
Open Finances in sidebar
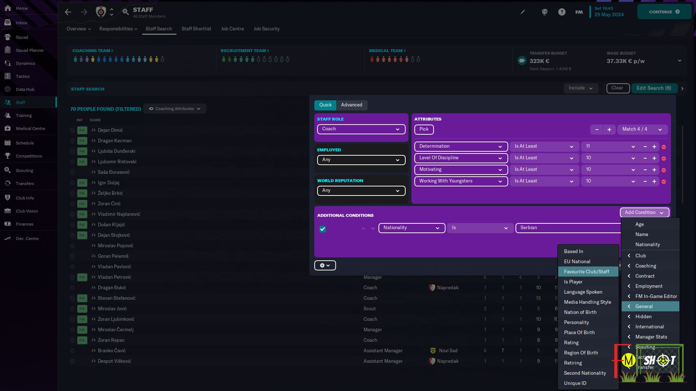tap(24, 224)
